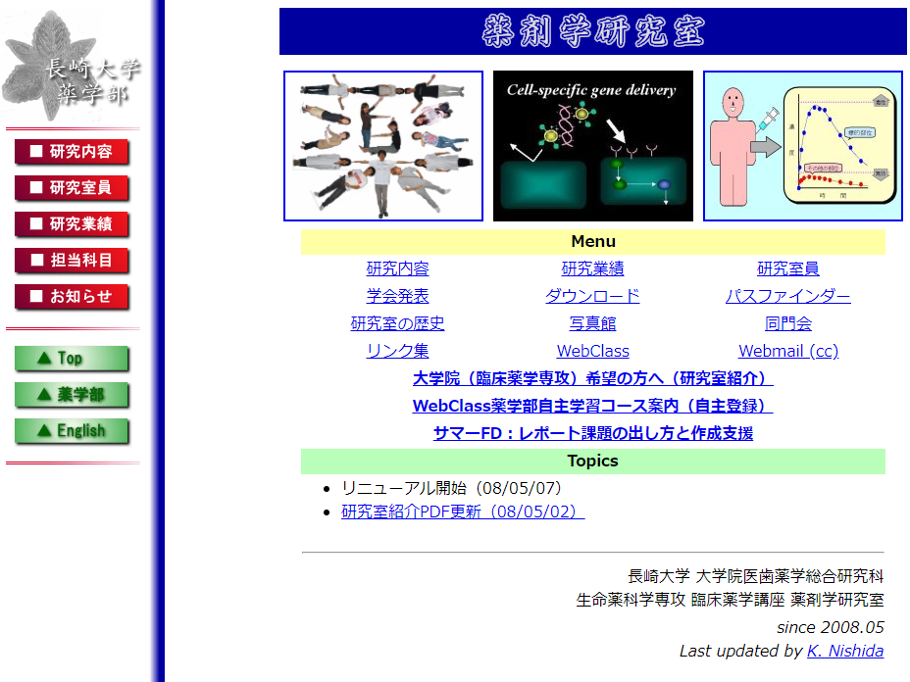Click the drug concentration graph illustration
This screenshot has width=910, height=682.
(802, 146)
